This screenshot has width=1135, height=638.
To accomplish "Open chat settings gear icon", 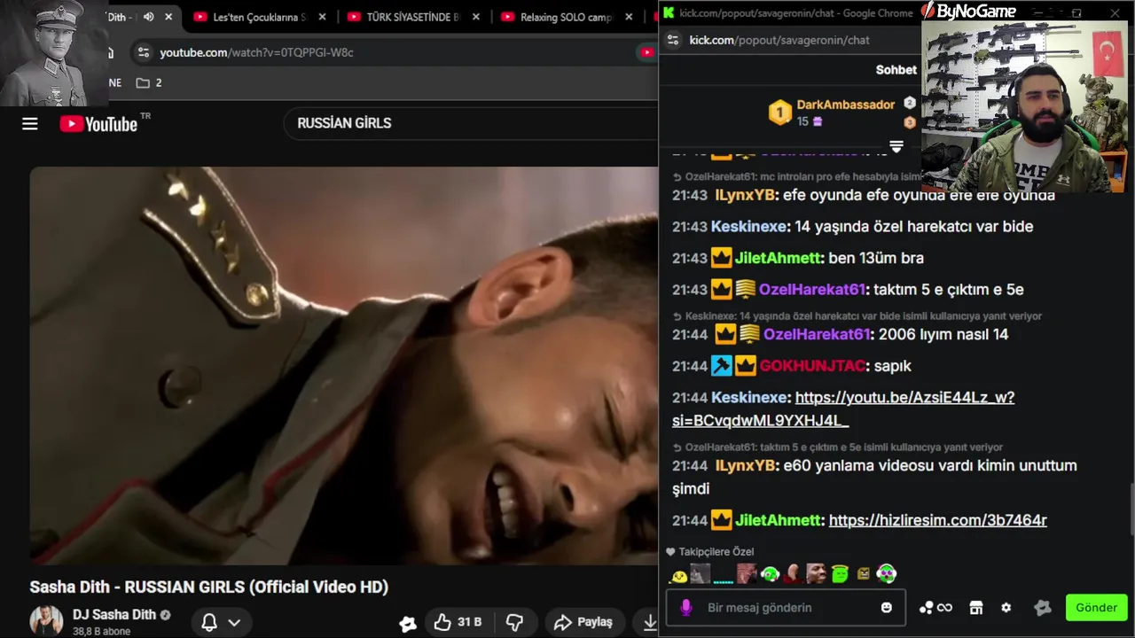I will (x=1006, y=608).
